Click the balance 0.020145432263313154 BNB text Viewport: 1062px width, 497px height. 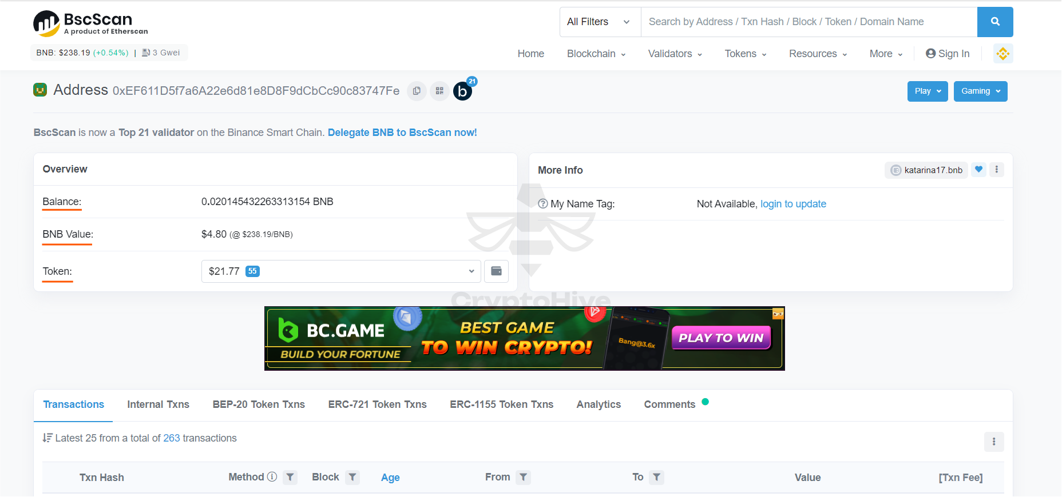[x=267, y=202]
